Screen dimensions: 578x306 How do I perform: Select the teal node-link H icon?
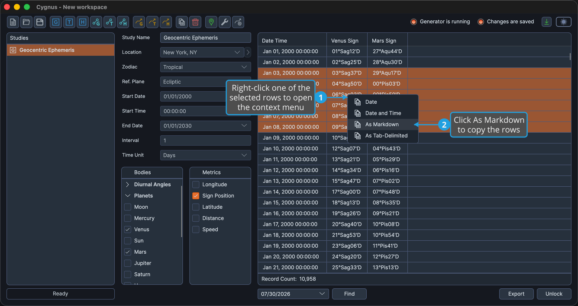coord(123,22)
